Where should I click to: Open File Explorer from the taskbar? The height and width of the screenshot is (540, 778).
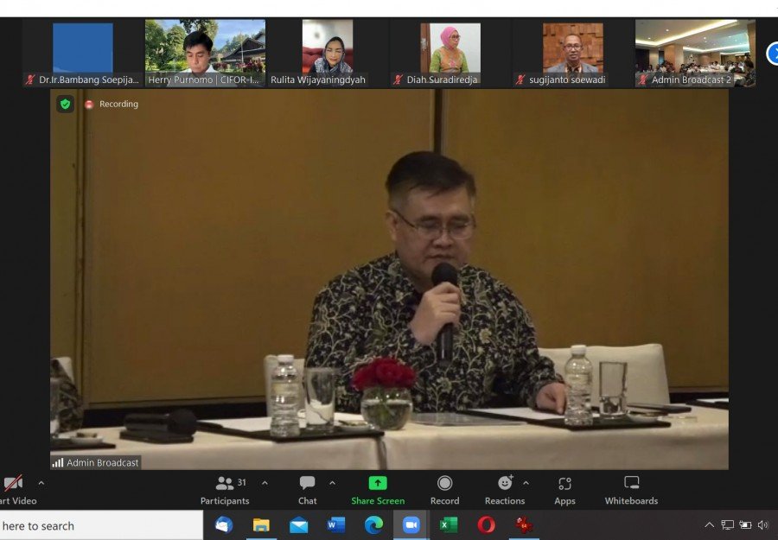pos(261,525)
